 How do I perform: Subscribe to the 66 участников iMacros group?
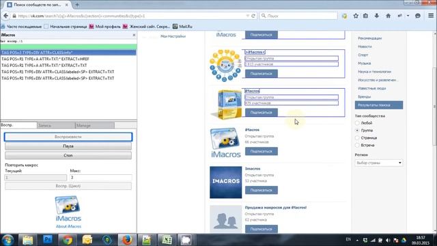click(x=262, y=151)
